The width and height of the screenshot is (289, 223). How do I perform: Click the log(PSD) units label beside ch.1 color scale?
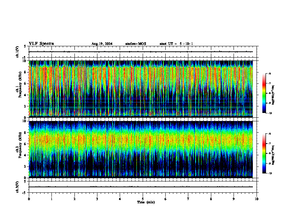point(273,95)
